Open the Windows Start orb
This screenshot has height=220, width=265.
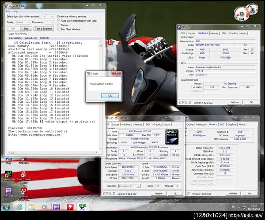tap(6, 207)
